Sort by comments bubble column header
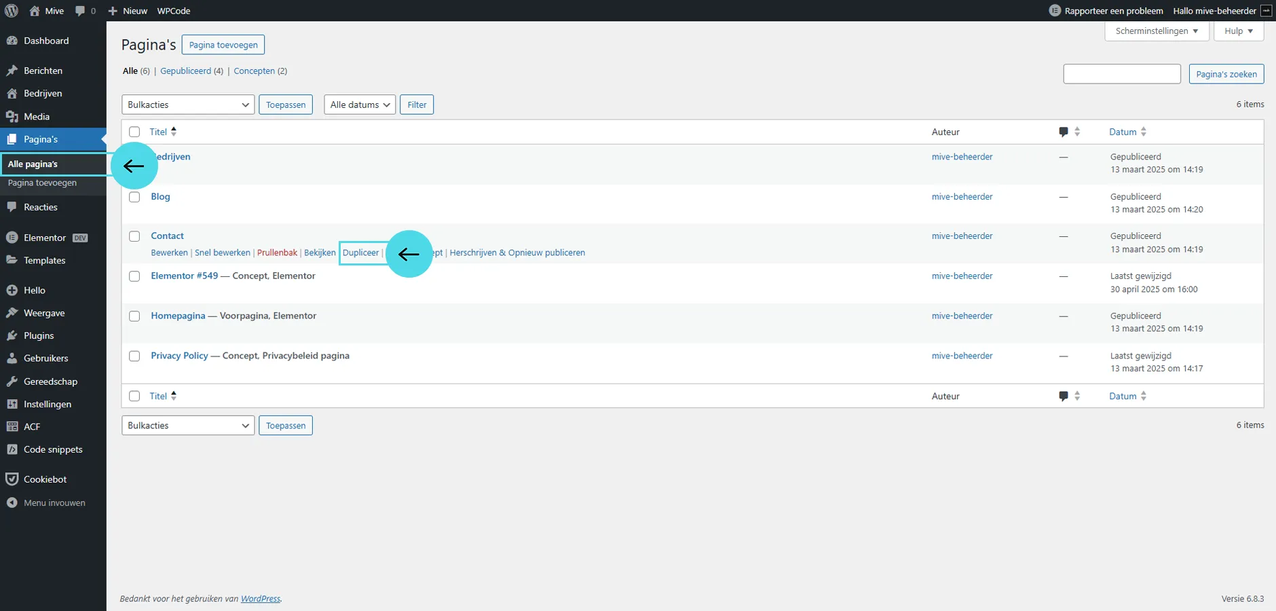The width and height of the screenshot is (1276, 611). tap(1064, 132)
